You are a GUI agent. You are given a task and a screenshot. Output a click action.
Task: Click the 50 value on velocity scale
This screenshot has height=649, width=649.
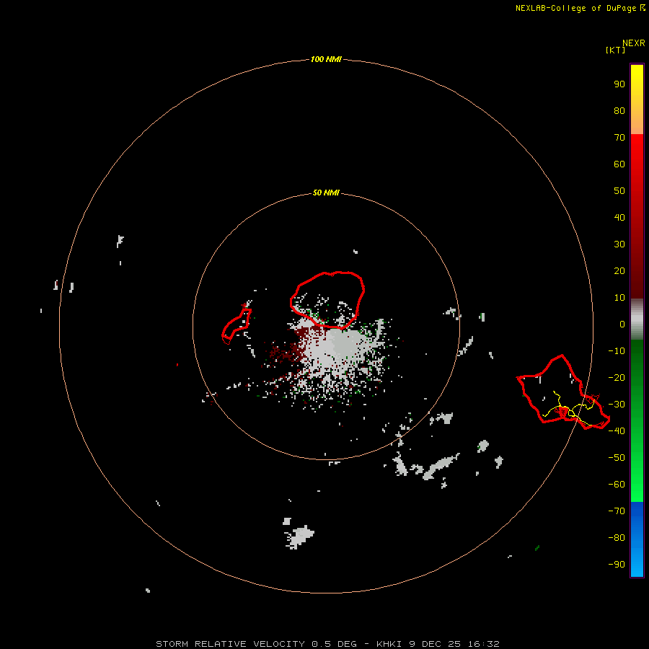pyautogui.click(x=619, y=191)
